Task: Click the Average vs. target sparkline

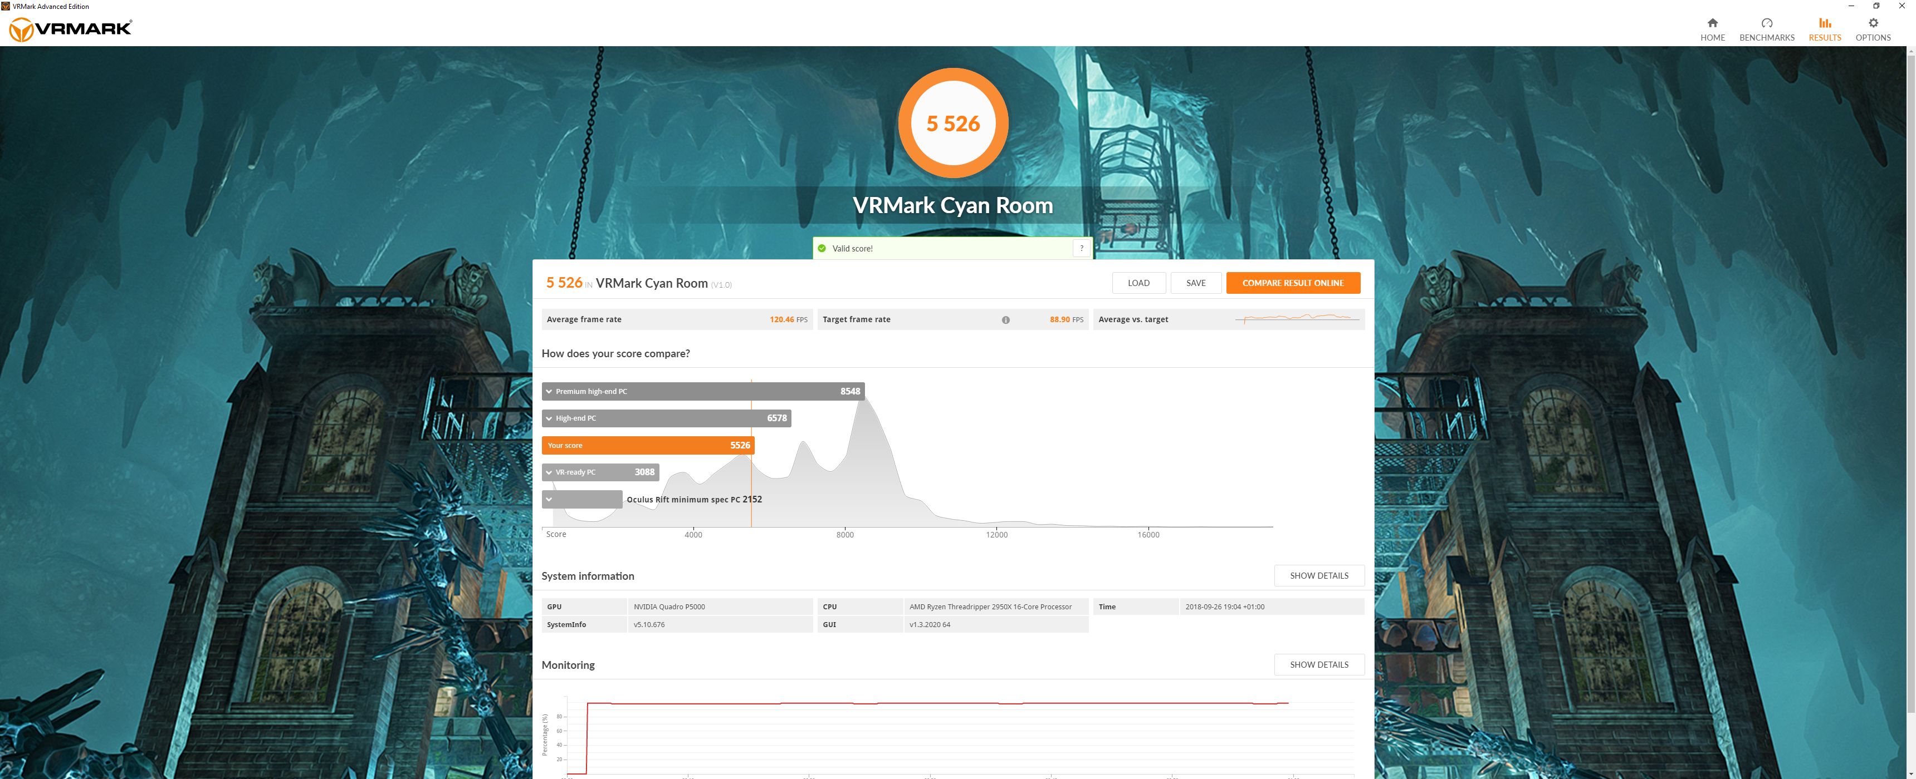Action: coord(1297,319)
